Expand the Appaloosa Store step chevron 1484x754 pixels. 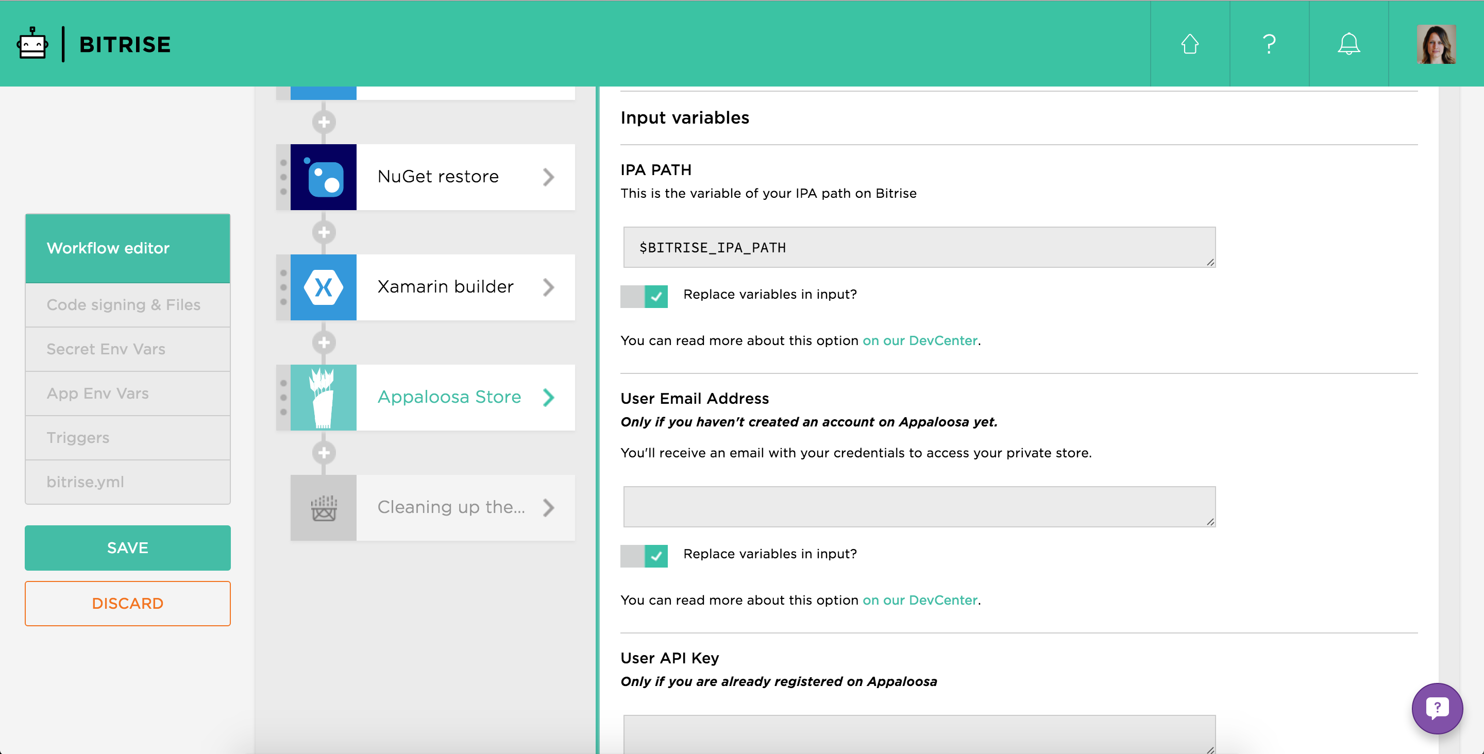pyautogui.click(x=548, y=398)
